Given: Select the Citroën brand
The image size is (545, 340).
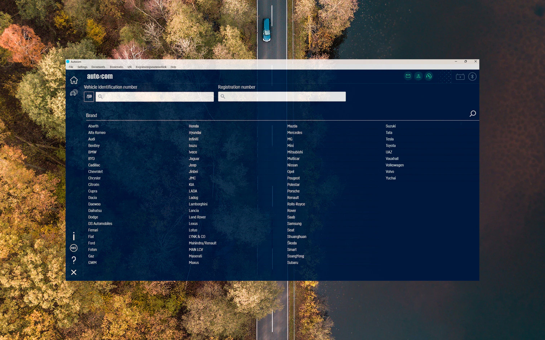Looking at the screenshot, I should (94, 185).
